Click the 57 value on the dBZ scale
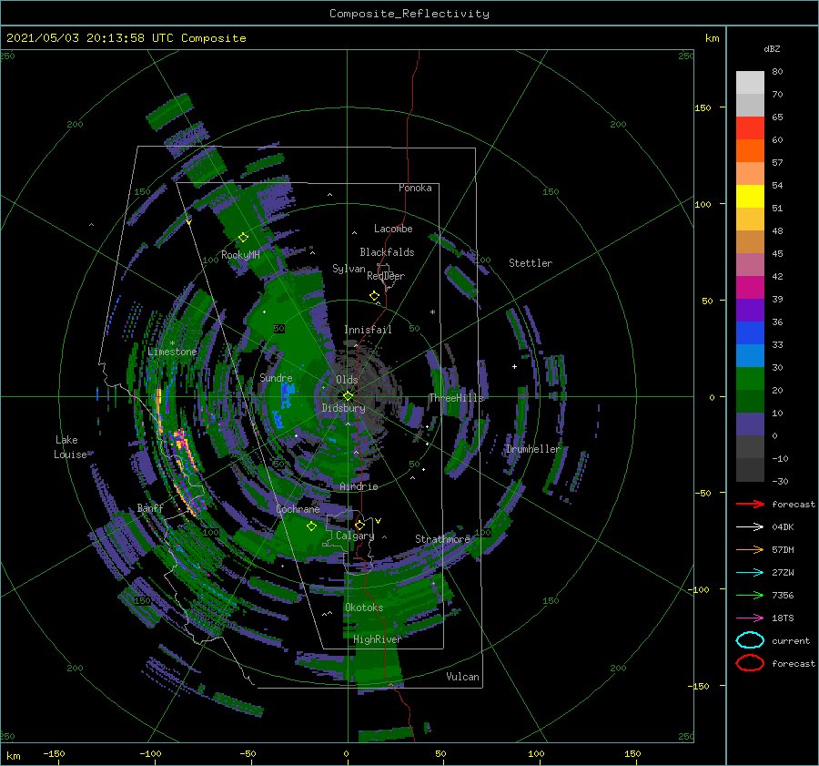This screenshot has height=766, width=819. (x=777, y=163)
